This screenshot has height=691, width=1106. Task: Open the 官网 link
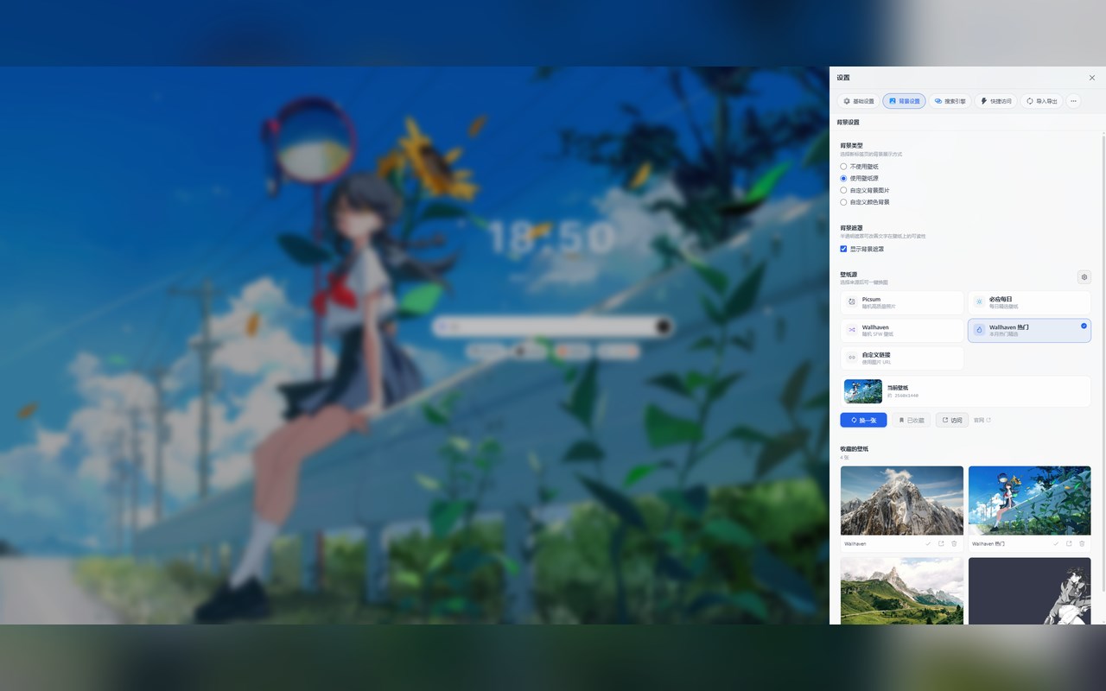point(982,421)
